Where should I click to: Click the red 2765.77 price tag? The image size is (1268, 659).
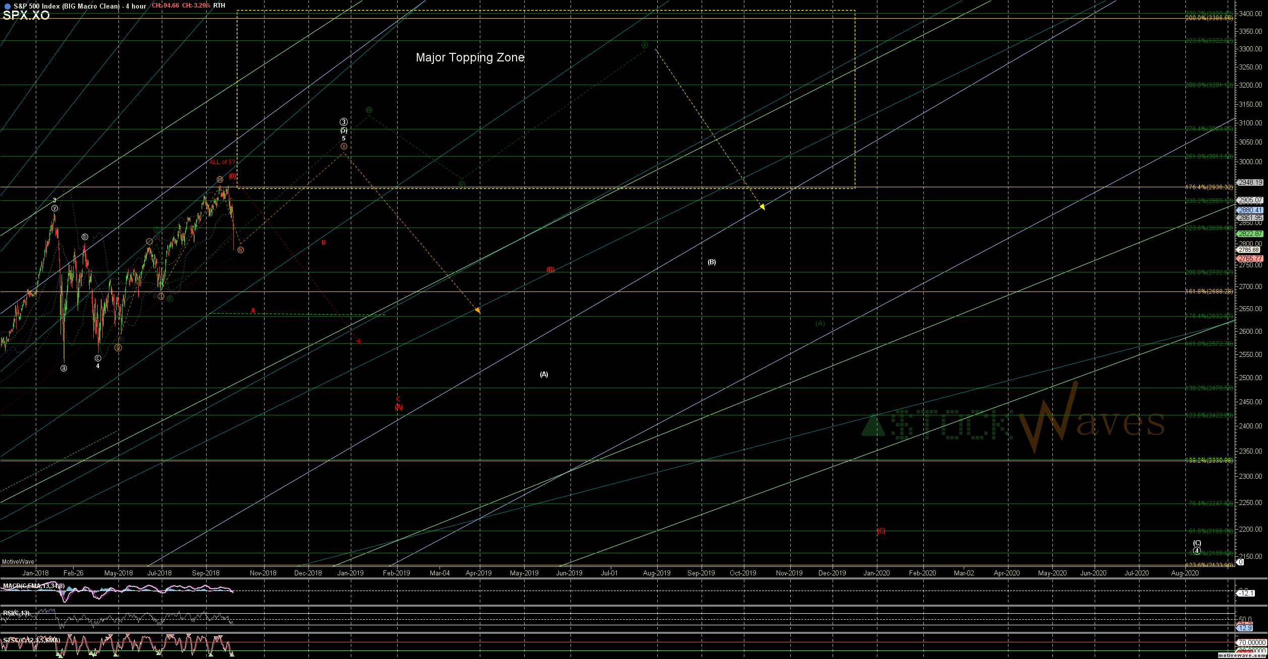[x=1250, y=258]
